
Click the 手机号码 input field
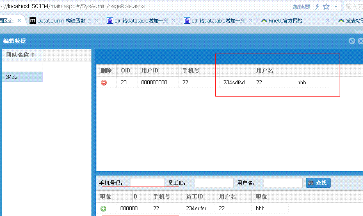click(x=147, y=183)
